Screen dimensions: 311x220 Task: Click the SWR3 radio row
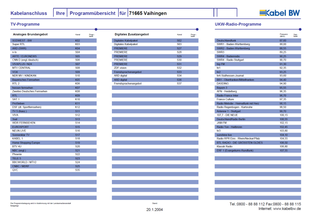[x=258, y=52]
